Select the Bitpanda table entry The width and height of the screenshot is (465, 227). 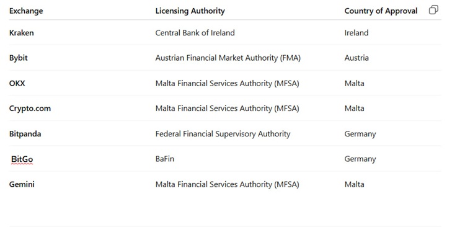click(x=25, y=134)
